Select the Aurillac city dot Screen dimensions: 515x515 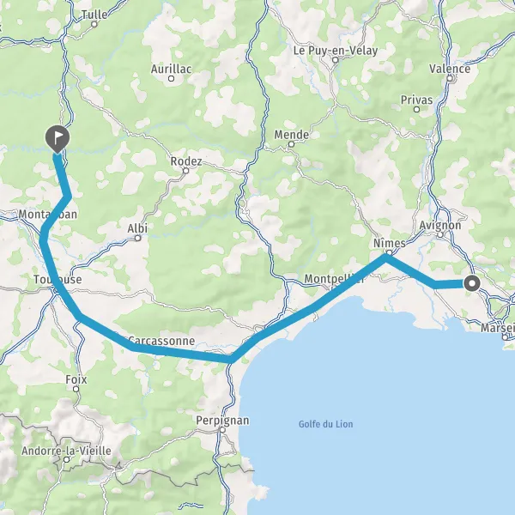(x=171, y=78)
